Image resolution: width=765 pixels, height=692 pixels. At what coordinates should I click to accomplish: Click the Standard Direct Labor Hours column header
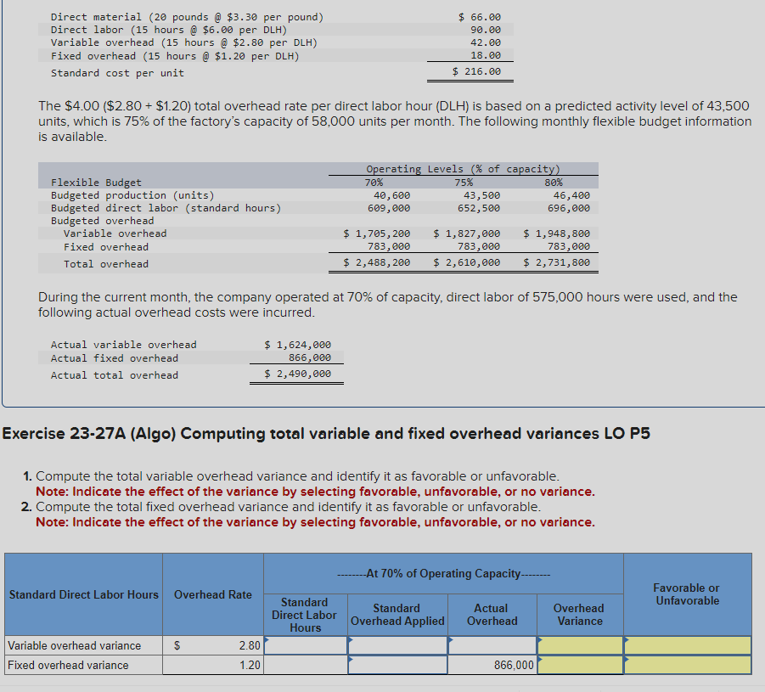coord(82,594)
